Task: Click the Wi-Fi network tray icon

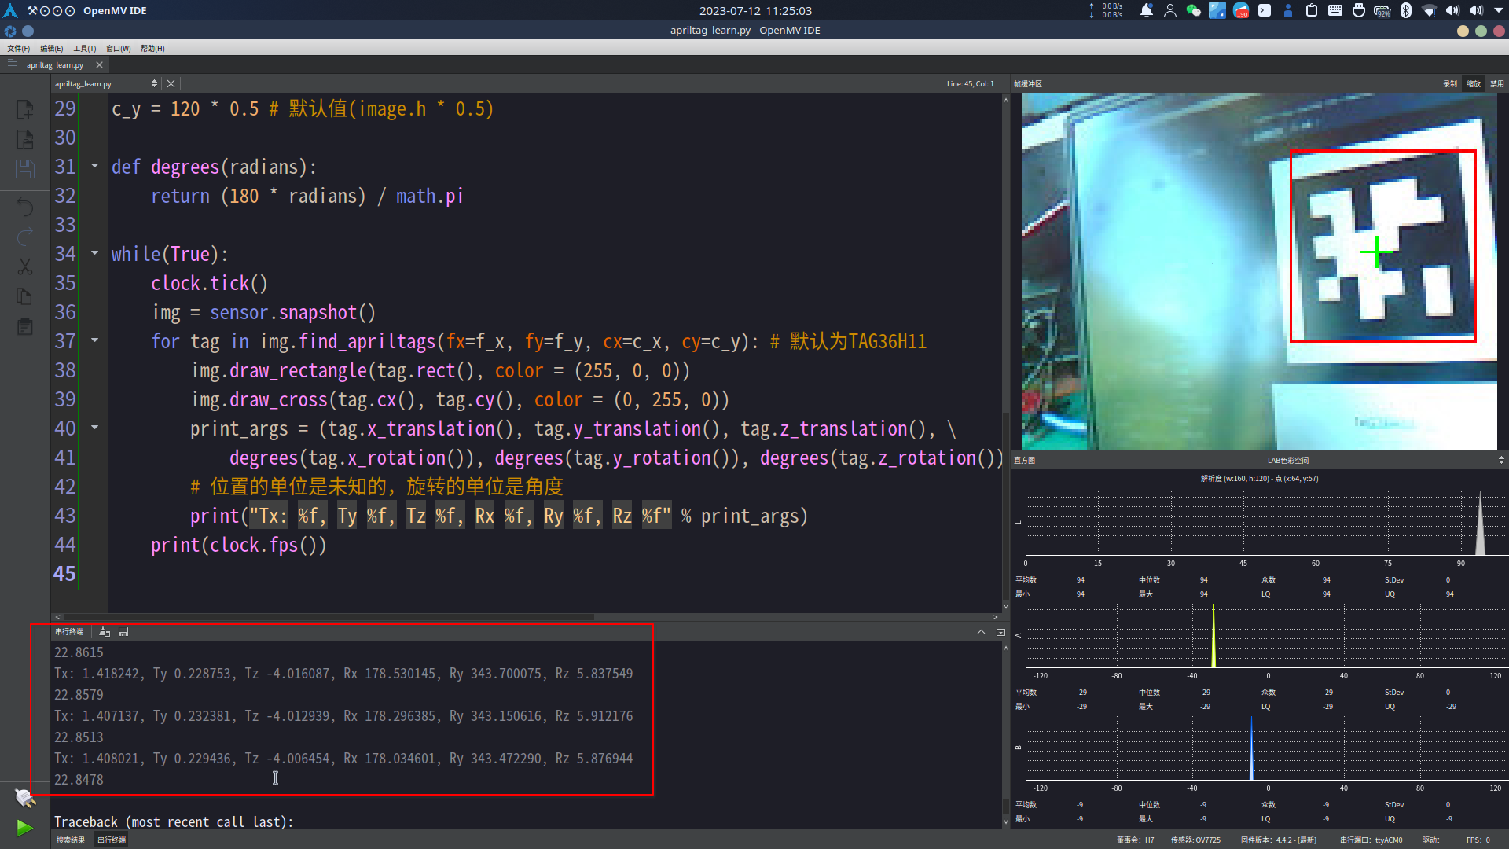Action: 1430,10
